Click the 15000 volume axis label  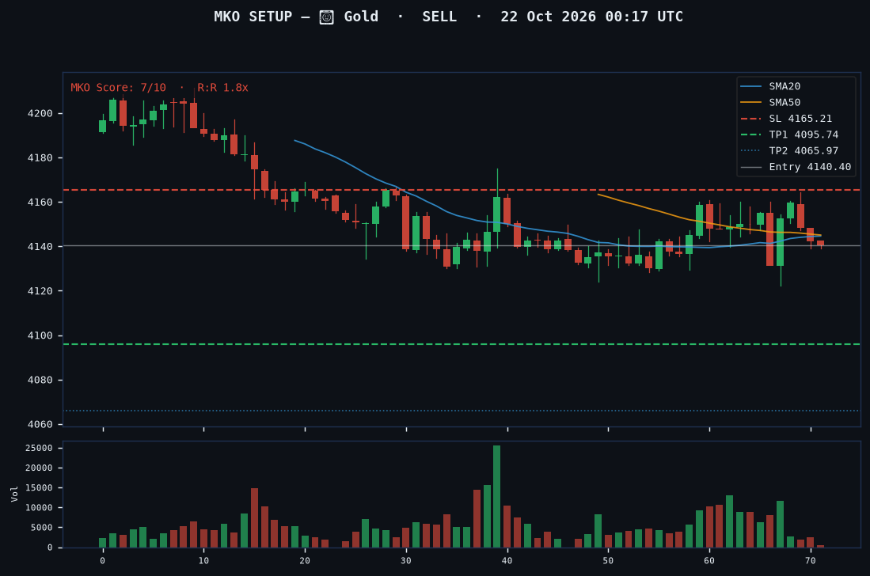pos(39,488)
